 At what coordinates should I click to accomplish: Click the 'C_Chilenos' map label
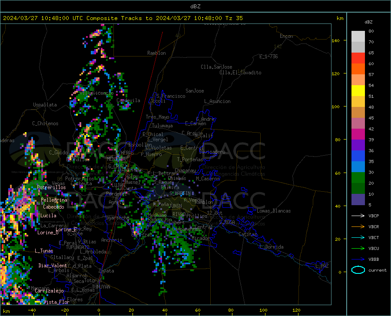[45, 123]
